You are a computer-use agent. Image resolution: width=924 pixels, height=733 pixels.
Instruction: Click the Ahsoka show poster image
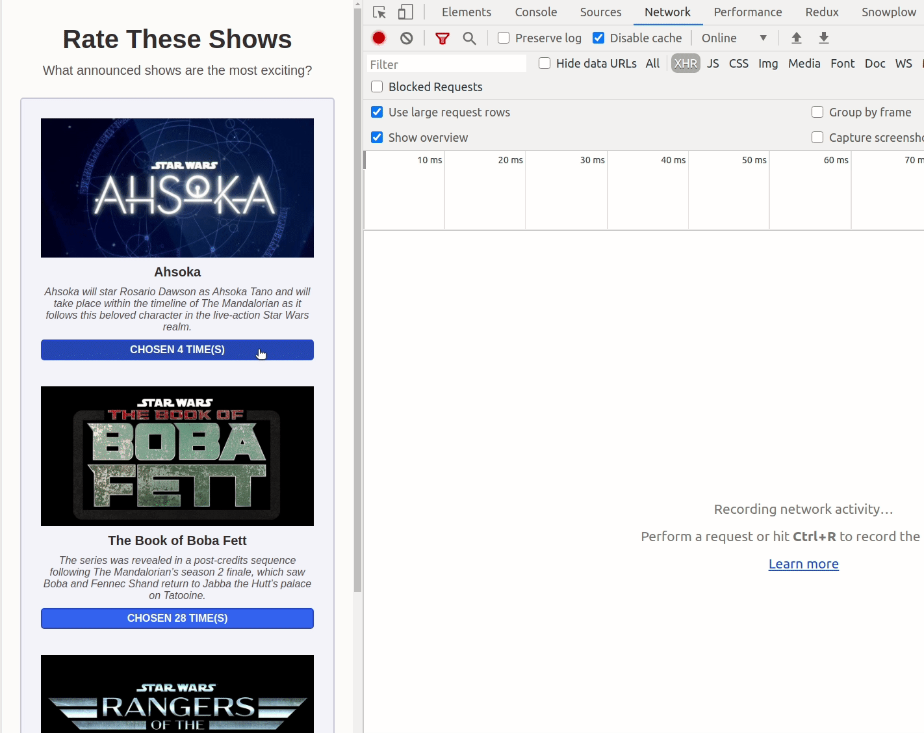click(x=177, y=188)
